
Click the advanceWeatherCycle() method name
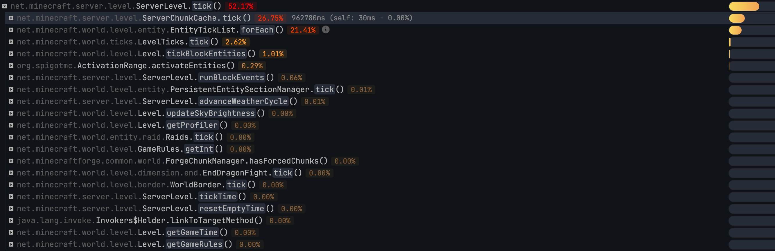243,101
